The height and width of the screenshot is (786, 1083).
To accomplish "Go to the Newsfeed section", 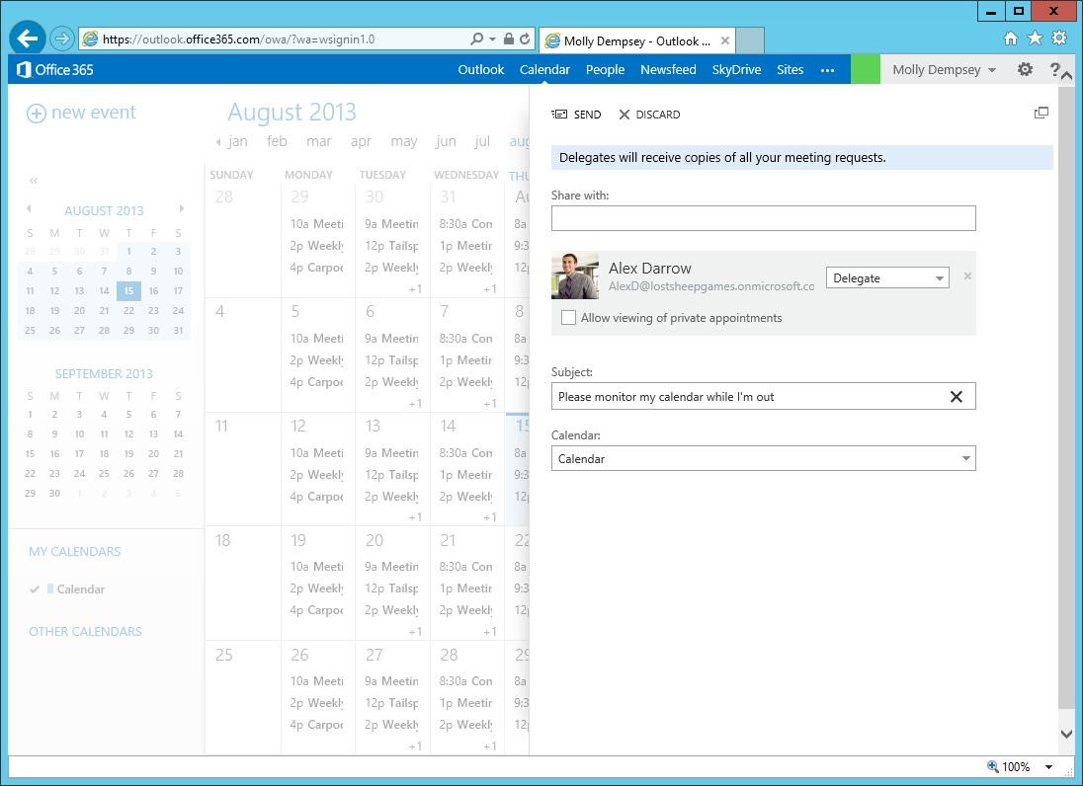I will (x=668, y=69).
